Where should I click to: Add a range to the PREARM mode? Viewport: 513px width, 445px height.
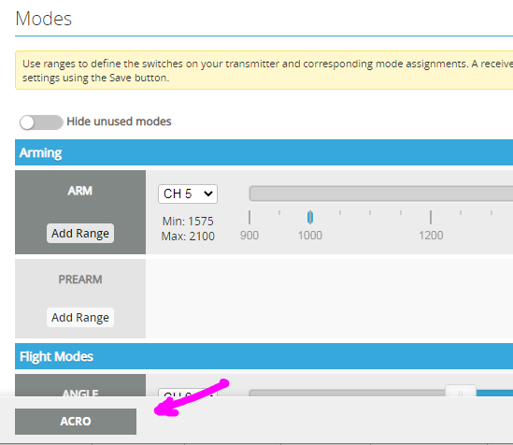tap(80, 318)
